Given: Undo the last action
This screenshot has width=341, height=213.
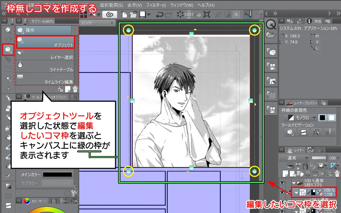Looking at the screenshot, I should pyautogui.click(x=160, y=15).
